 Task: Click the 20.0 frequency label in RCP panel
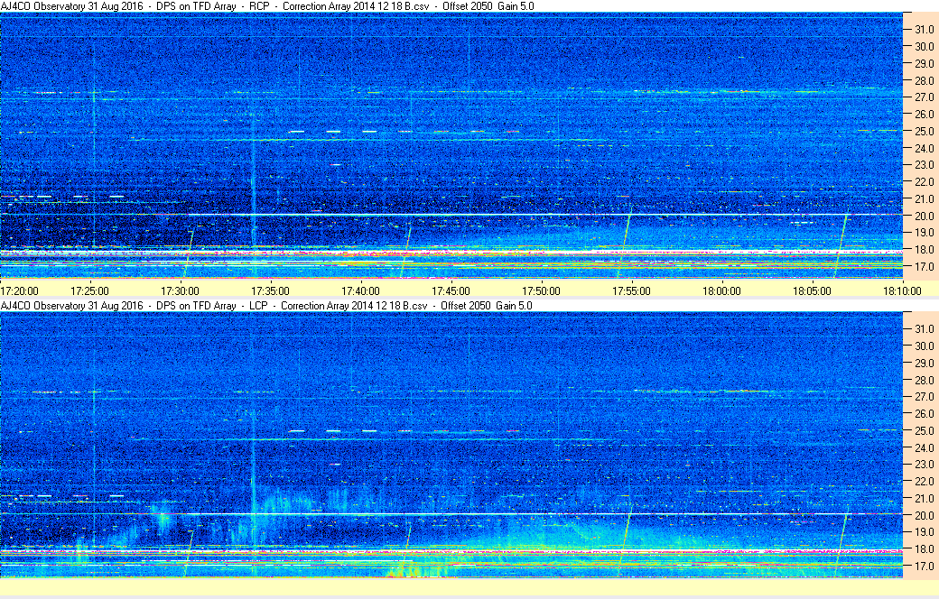[x=924, y=216]
